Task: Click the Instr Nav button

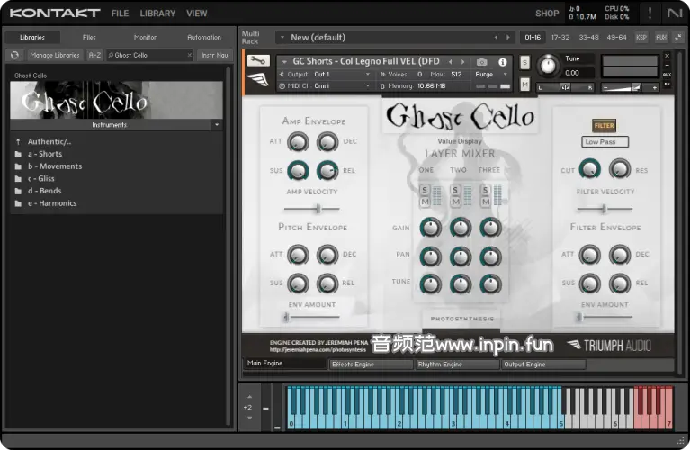Action: coord(215,55)
